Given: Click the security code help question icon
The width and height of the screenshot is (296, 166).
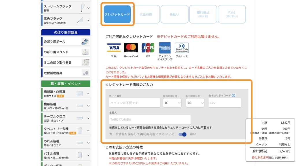Looking at the screenshot, I should click(x=233, y=95).
